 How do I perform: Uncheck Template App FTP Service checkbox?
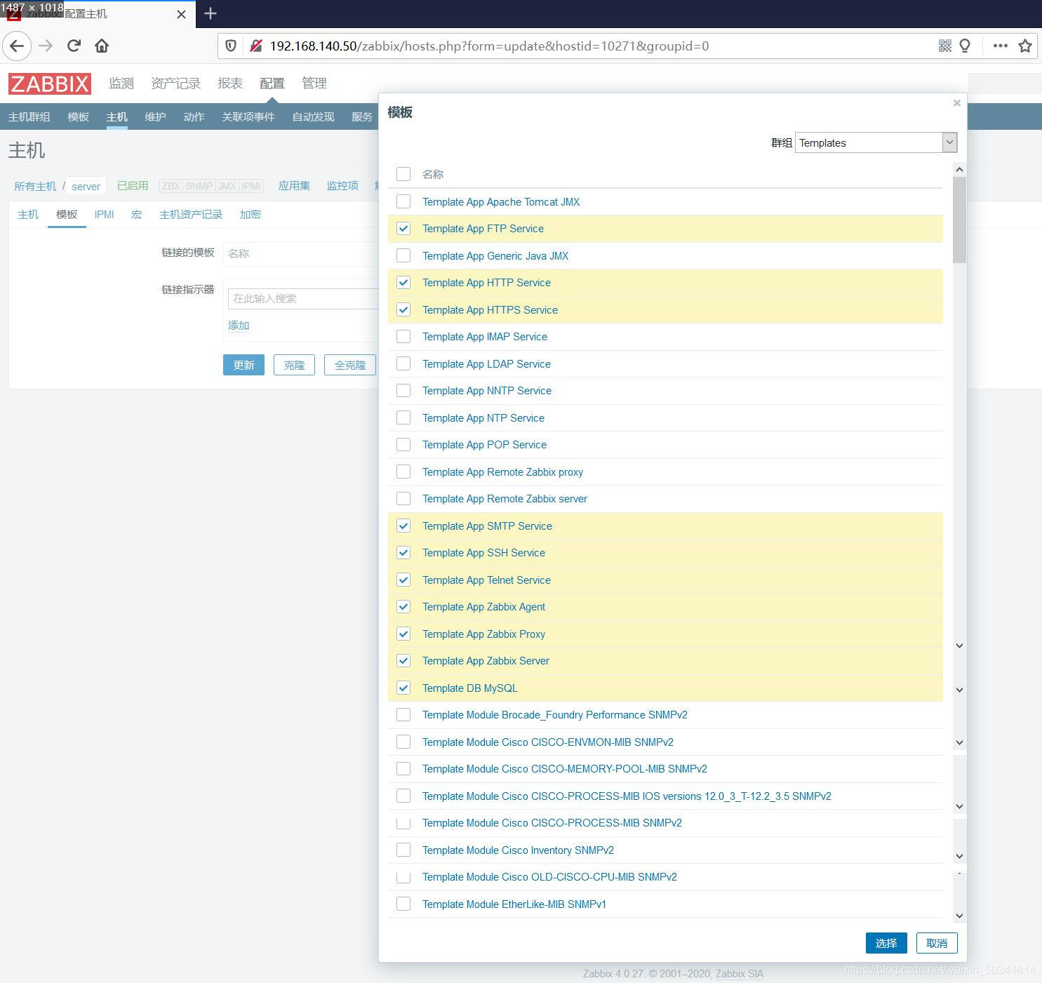[403, 229]
